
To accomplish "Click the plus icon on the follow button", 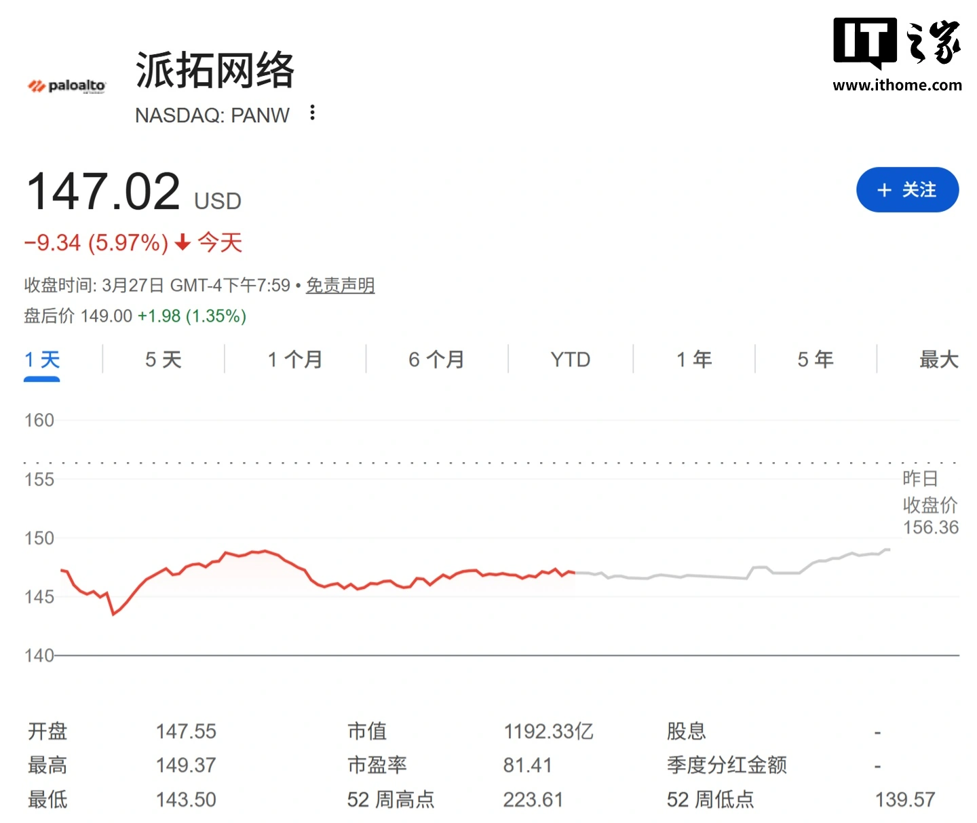I will click(883, 191).
